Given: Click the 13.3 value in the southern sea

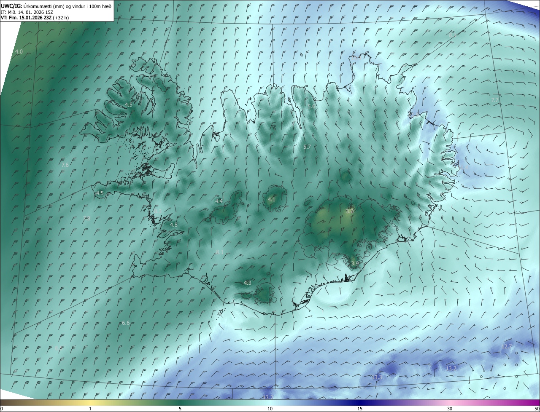Looking at the screenshot, I should coord(377,377).
